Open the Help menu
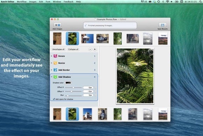This screenshot has height=136, width=203. click(x=78, y=1)
